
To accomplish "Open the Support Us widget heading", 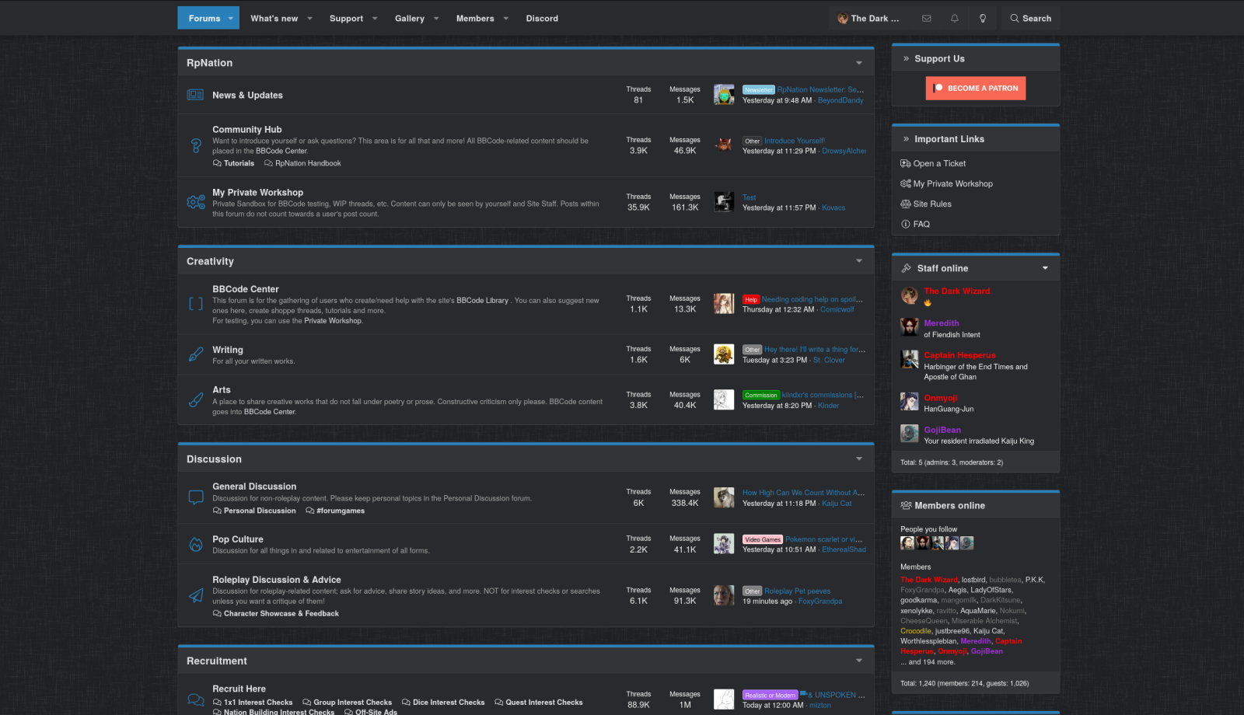I will 939,58.
